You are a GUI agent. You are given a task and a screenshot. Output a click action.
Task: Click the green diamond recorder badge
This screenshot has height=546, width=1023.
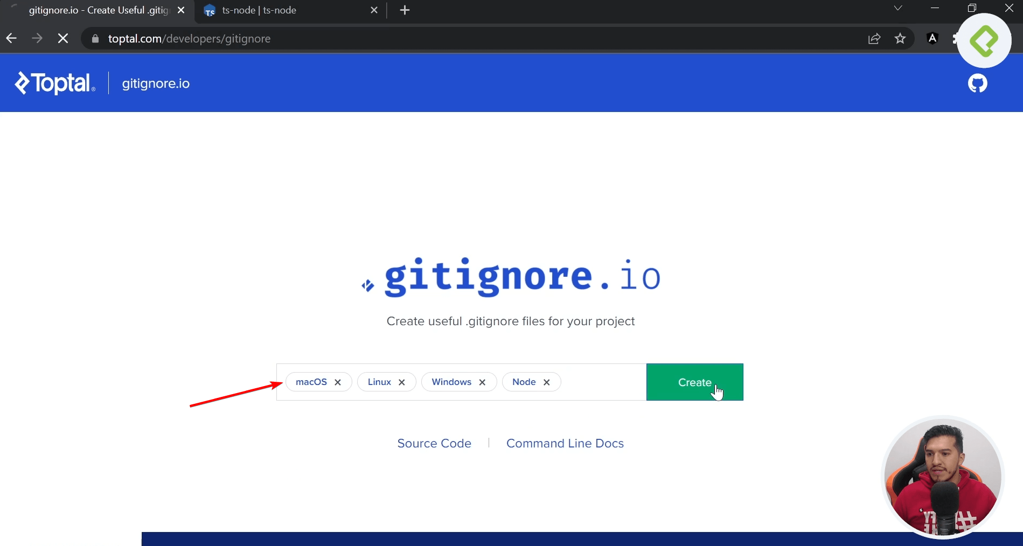[984, 41]
